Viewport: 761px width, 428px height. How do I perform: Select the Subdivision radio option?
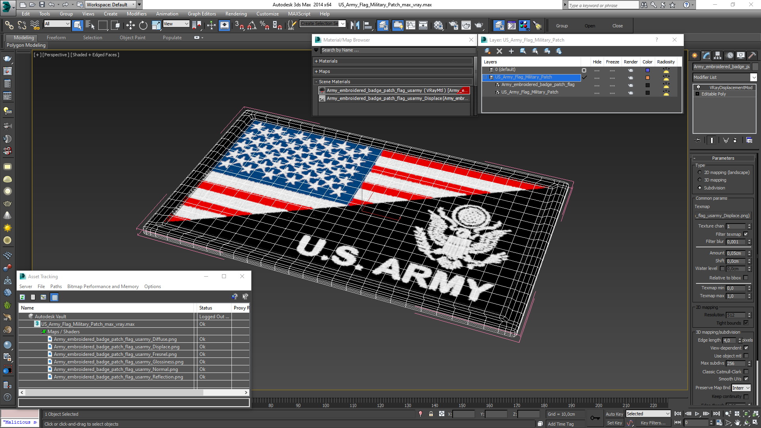(x=700, y=188)
